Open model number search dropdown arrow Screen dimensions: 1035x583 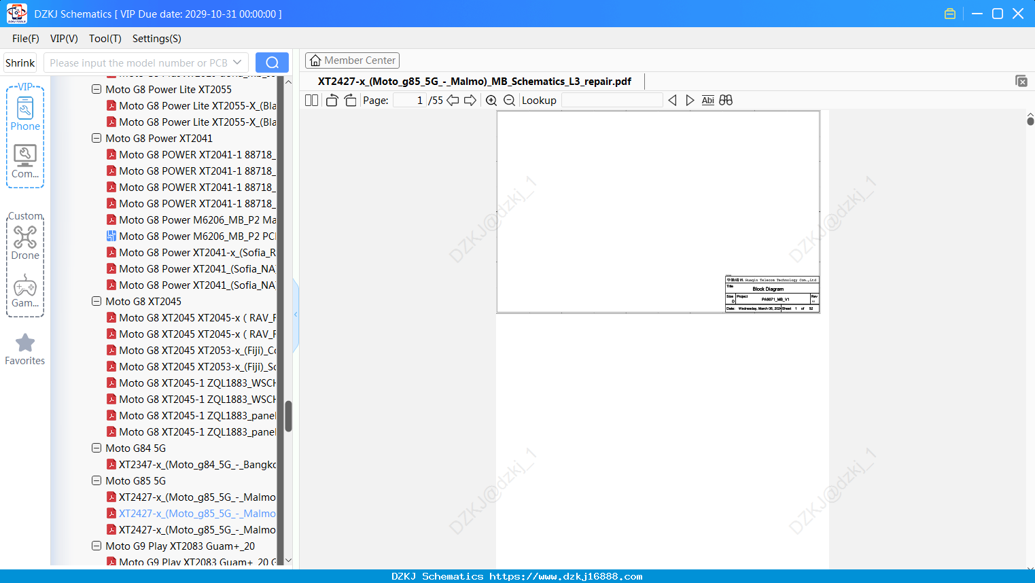[x=237, y=63]
